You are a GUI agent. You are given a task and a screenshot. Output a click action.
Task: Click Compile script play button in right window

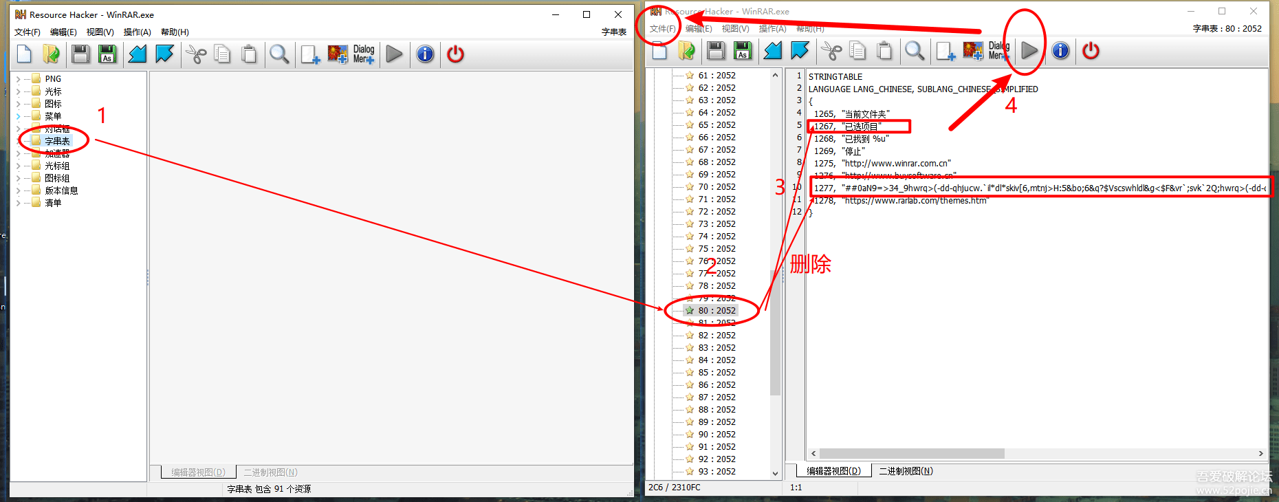coord(1029,50)
